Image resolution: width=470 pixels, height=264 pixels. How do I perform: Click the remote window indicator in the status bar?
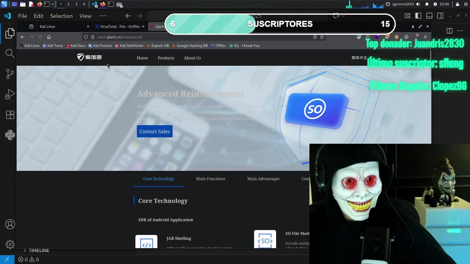click(x=7, y=259)
